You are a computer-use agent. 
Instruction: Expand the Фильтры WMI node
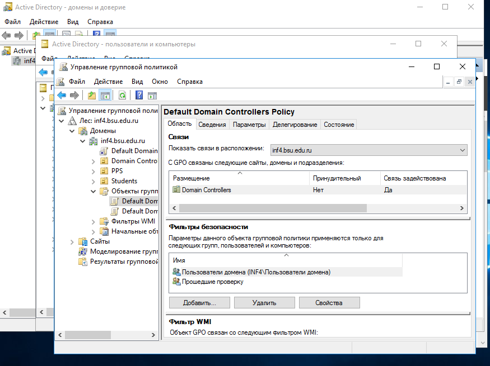pyautogui.click(x=93, y=222)
